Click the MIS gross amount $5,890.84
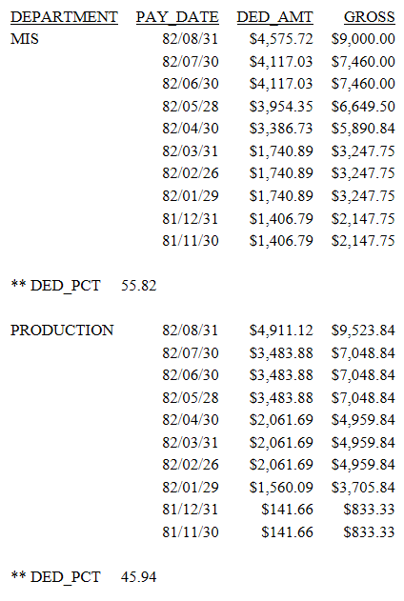Image resolution: width=404 pixels, height=601 pixels. click(363, 129)
